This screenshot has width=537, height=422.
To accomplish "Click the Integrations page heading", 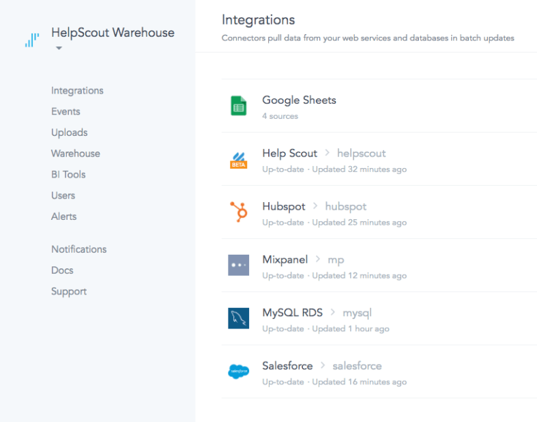I will (x=258, y=20).
